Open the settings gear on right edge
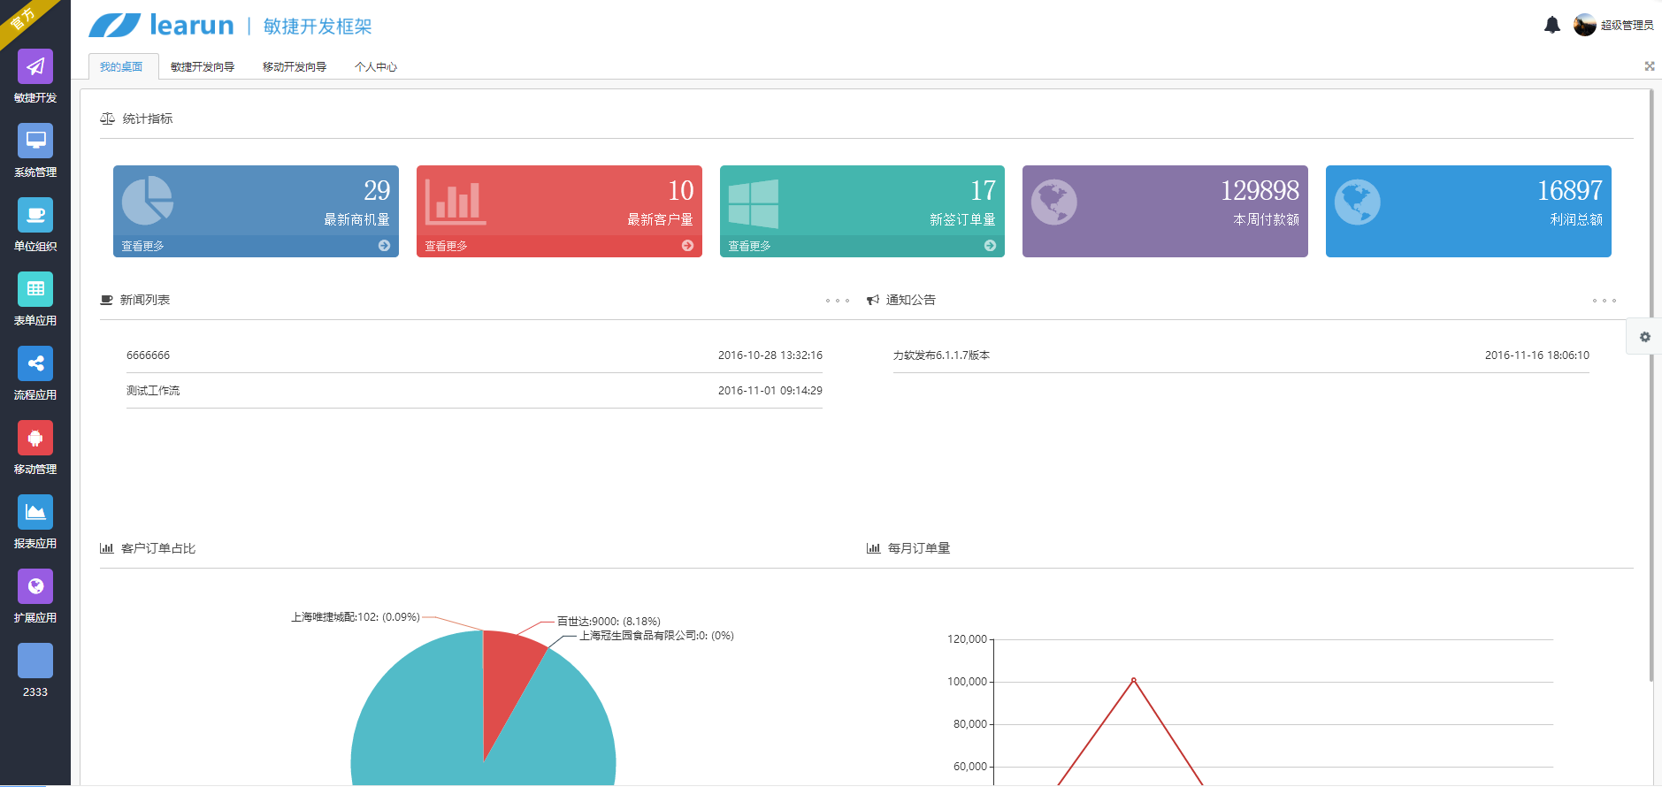Screen dimensions: 1662x787 click(1645, 337)
